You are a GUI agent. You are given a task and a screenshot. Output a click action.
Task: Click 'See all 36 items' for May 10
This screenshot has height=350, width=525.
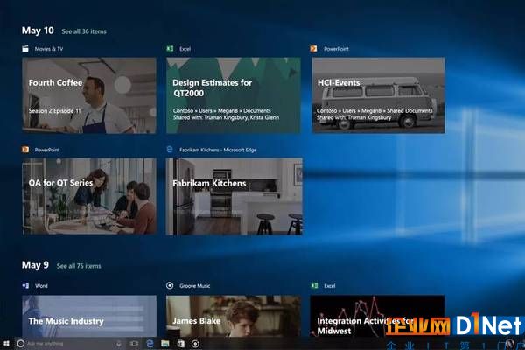click(84, 31)
